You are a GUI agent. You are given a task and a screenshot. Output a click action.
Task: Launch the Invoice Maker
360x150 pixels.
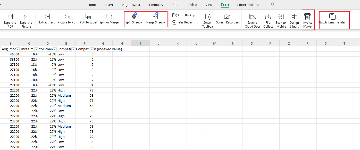[307, 21]
